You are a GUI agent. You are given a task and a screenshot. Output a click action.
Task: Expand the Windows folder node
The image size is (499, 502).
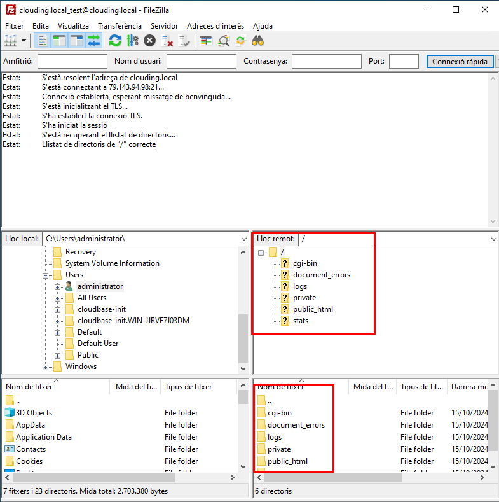(45, 367)
